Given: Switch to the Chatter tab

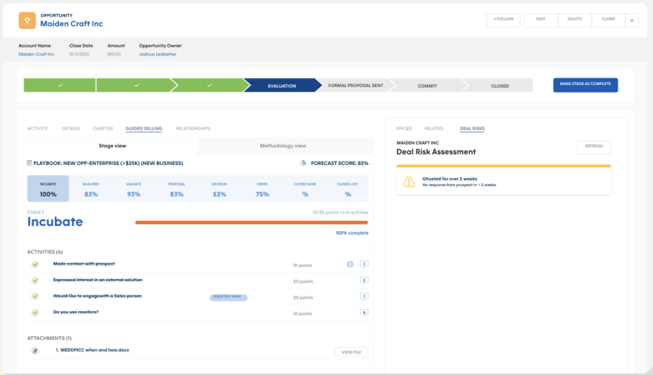Looking at the screenshot, I should [x=103, y=128].
